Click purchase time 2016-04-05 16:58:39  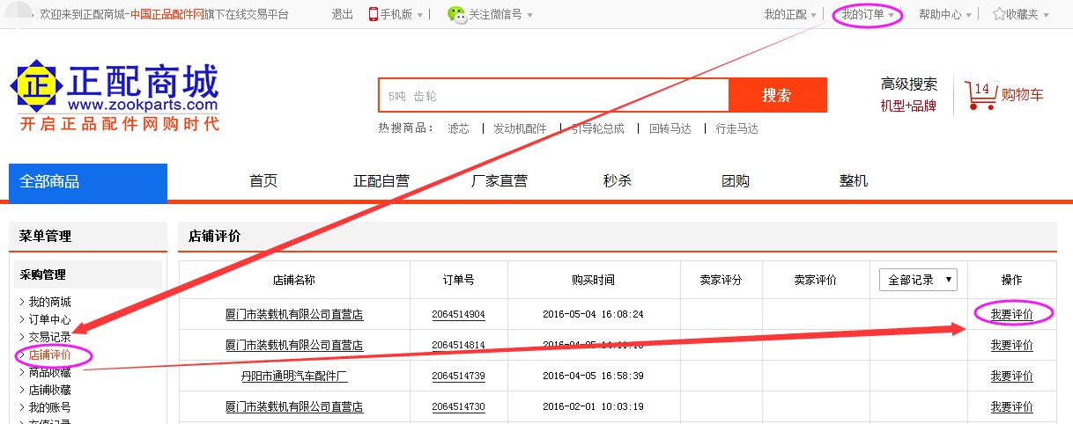tap(593, 376)
